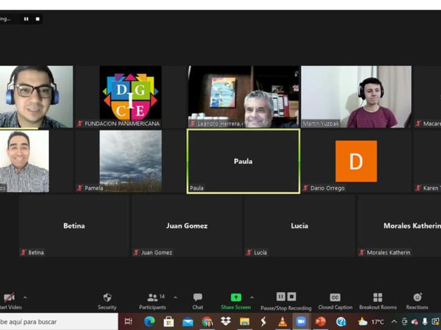Open Google Chrome from the taskbar
Image resolution: width=441 pixels, height=330 pixels.
pyautogui.click(x=207, y=322)
